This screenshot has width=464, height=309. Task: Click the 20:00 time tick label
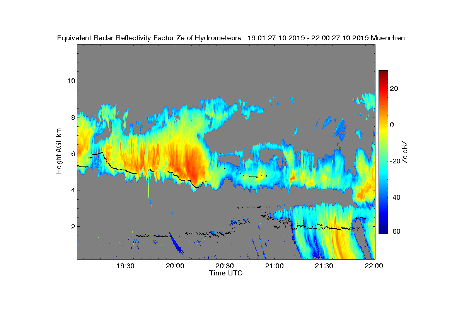pyautogui.click(x=175, y=266)
